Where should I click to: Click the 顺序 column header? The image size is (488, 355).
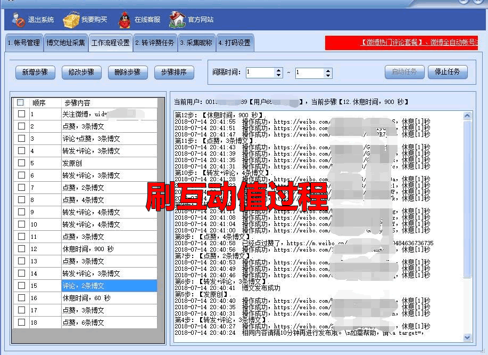(x=45, y=102)
